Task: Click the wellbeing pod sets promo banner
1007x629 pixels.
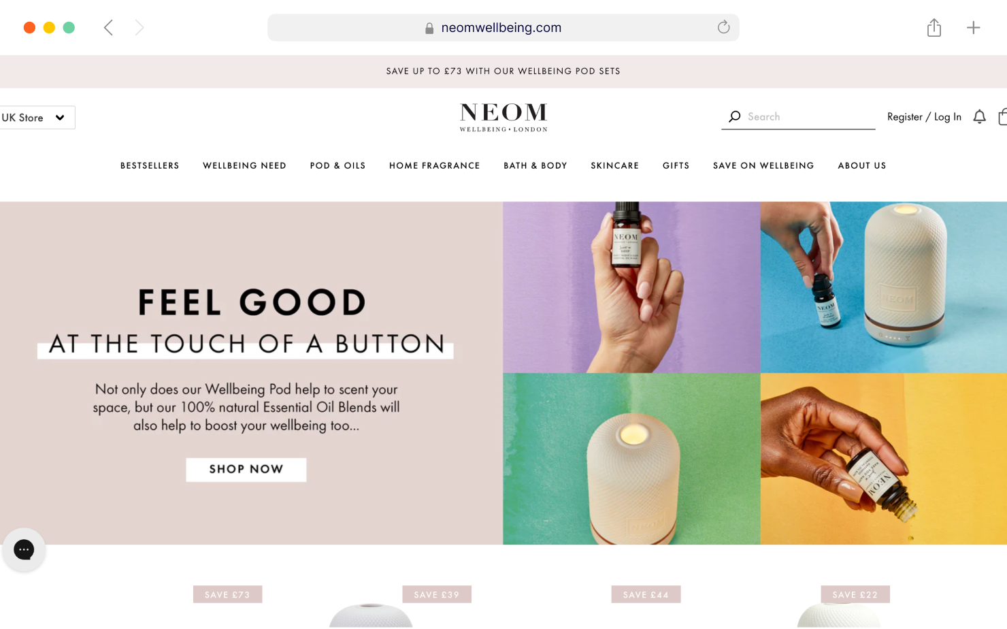Action: (x=503, y=71)
